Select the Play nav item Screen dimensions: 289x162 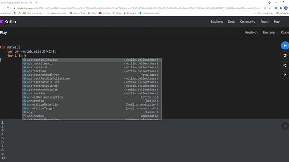pyautogui.click(x=276, y=22)
